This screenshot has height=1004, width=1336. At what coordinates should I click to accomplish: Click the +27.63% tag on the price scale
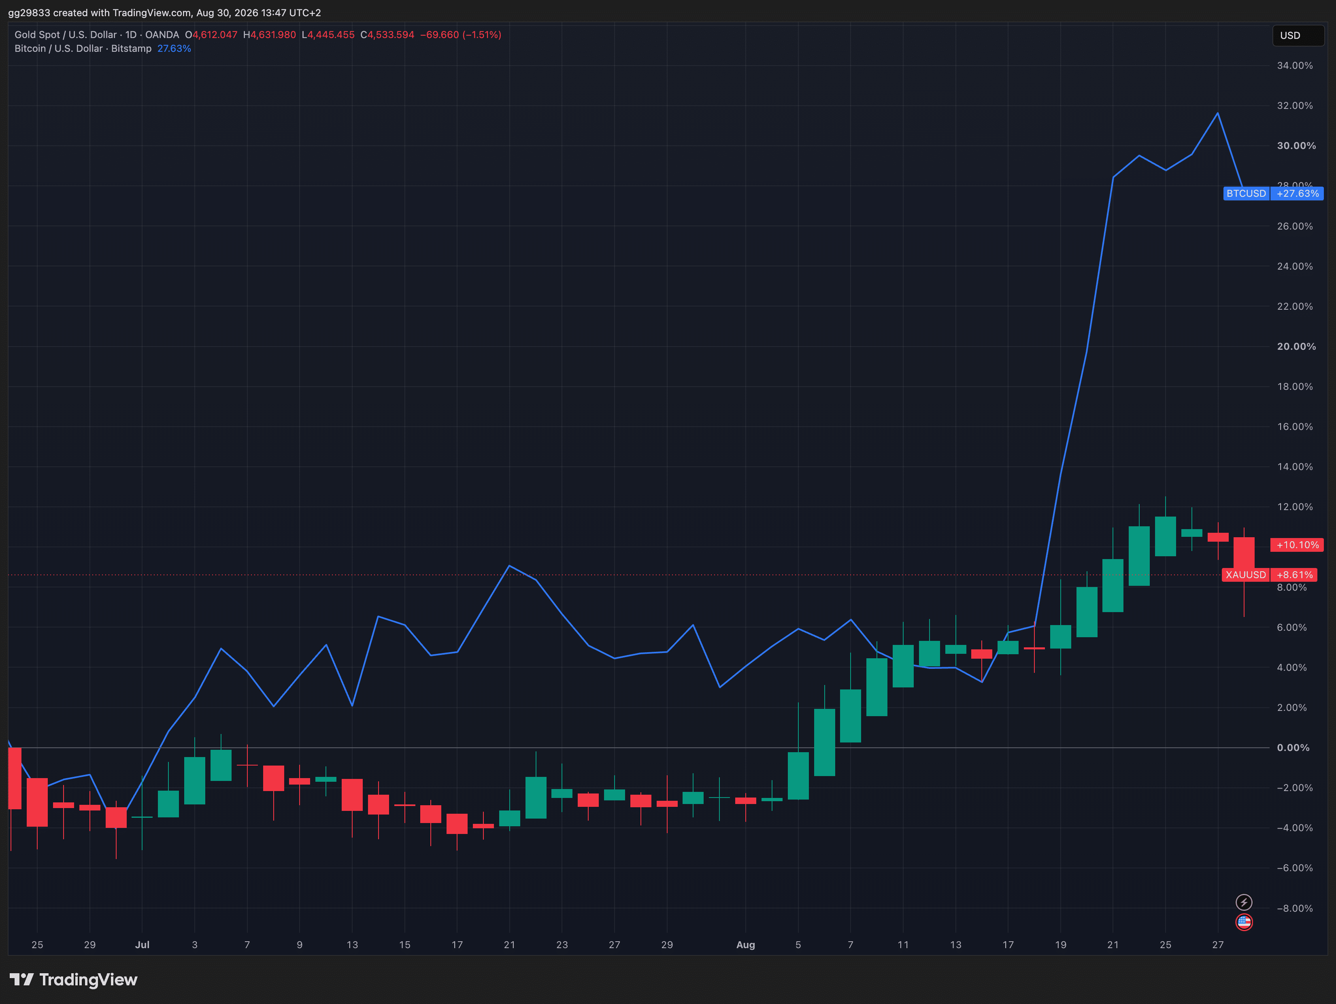pos(1298,193)
